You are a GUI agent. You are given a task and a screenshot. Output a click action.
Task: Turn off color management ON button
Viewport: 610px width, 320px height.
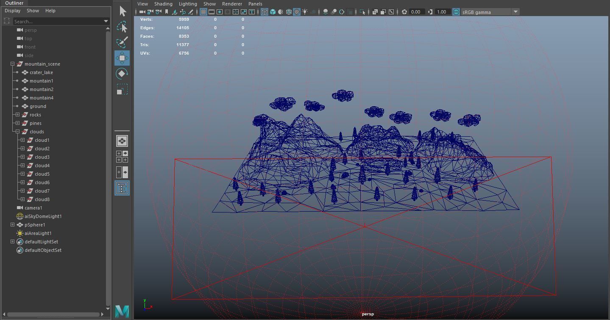pyautogui.click(x=456, y=12)
